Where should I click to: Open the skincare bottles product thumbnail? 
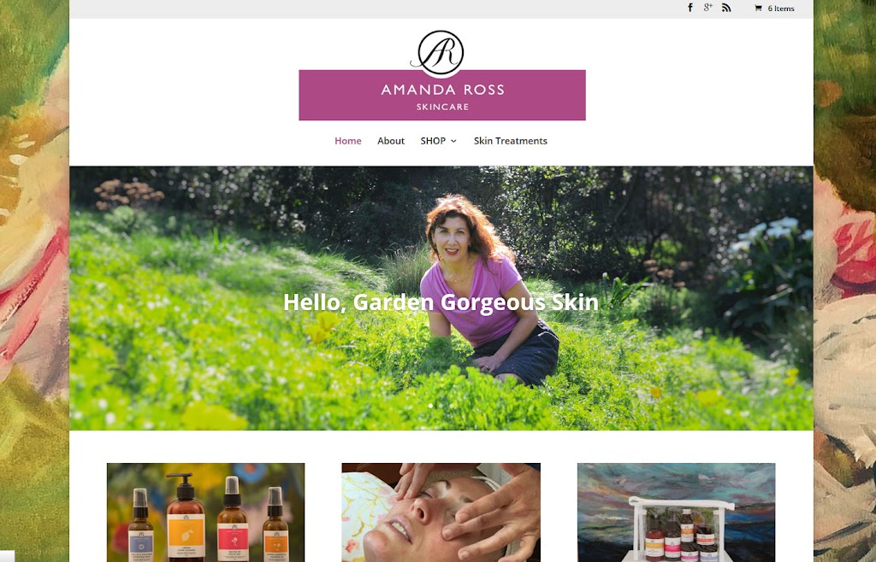[205, 512]
